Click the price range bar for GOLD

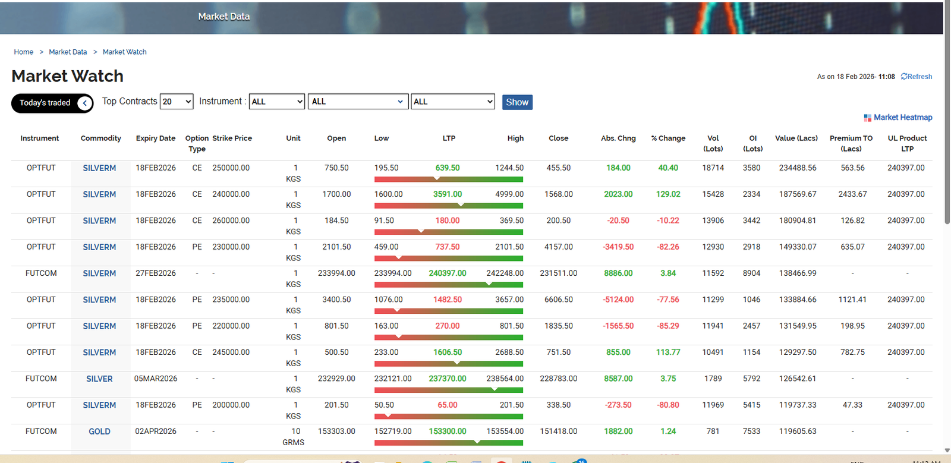click(x=448, y=443)
